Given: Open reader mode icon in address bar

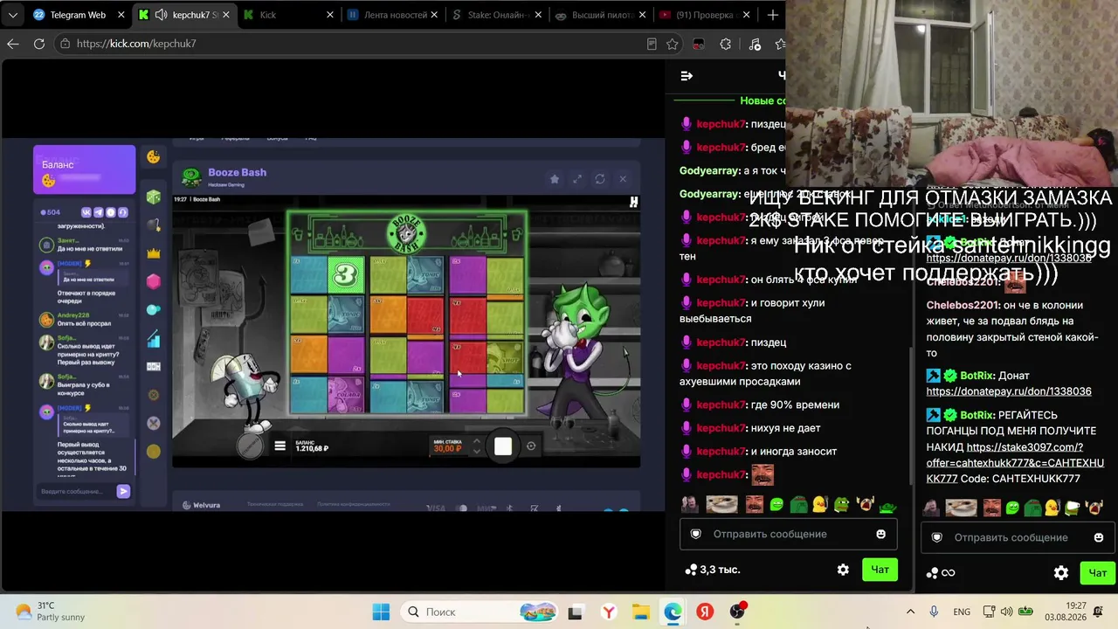Looking at the screenshot, I should [652, 44].
